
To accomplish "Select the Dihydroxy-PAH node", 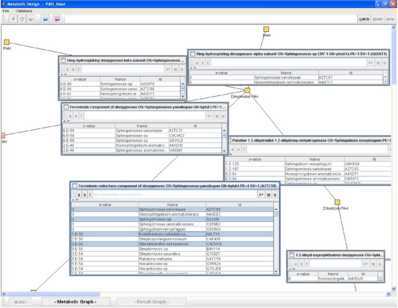I will click(x=337, y=202).
